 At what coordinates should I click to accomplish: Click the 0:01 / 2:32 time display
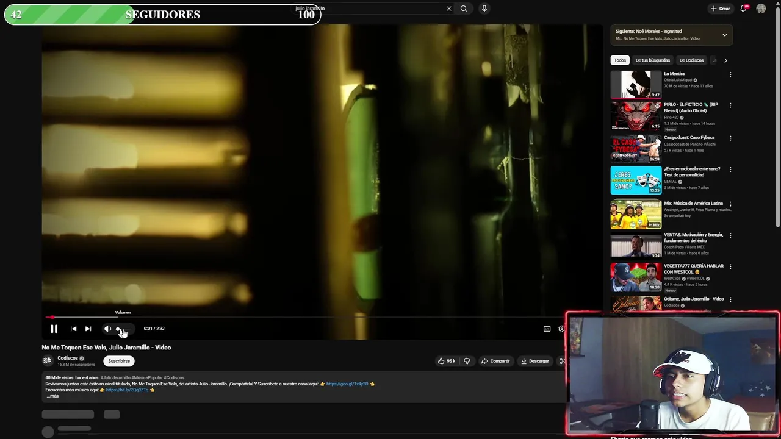coord(154,329)
